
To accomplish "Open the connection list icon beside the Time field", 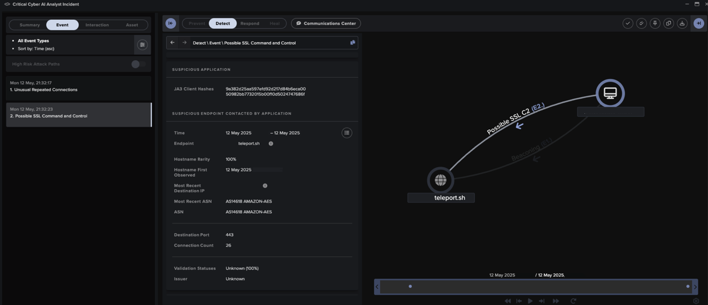I will (346, 133).
